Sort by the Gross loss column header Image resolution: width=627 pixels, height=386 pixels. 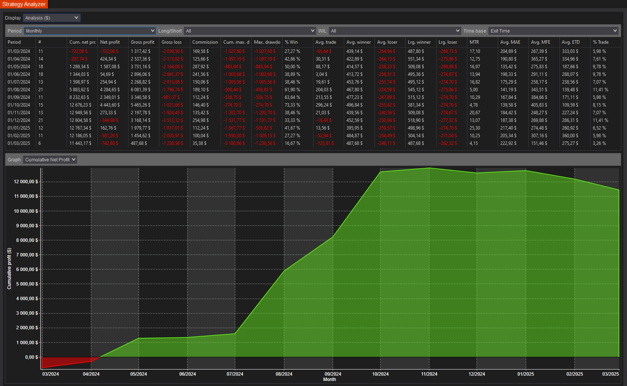tap(174, 42)
